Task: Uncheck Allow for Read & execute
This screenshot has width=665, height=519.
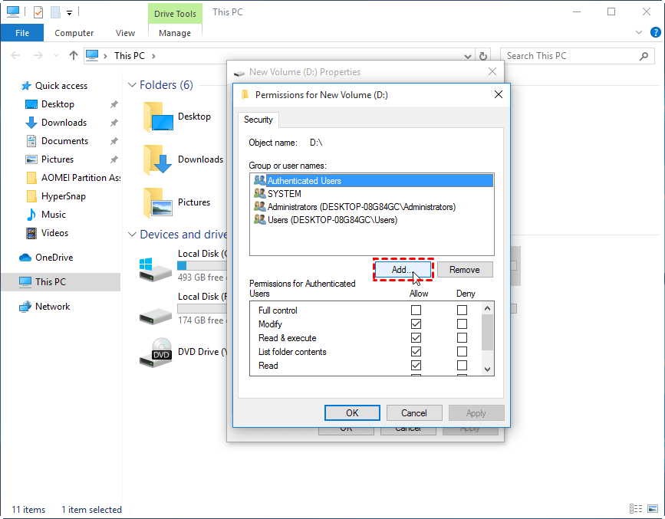Action: click(x=416, y=338)
